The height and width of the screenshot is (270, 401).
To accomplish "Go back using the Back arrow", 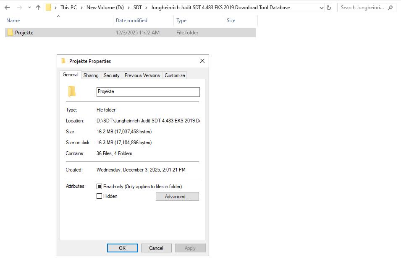I will (7, 8).
